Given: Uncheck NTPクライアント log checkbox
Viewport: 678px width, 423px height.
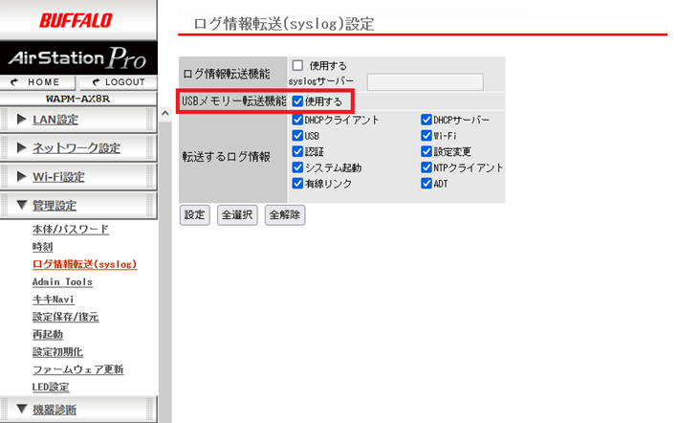Looking at the screenshot, I should (x=426, y=167).
